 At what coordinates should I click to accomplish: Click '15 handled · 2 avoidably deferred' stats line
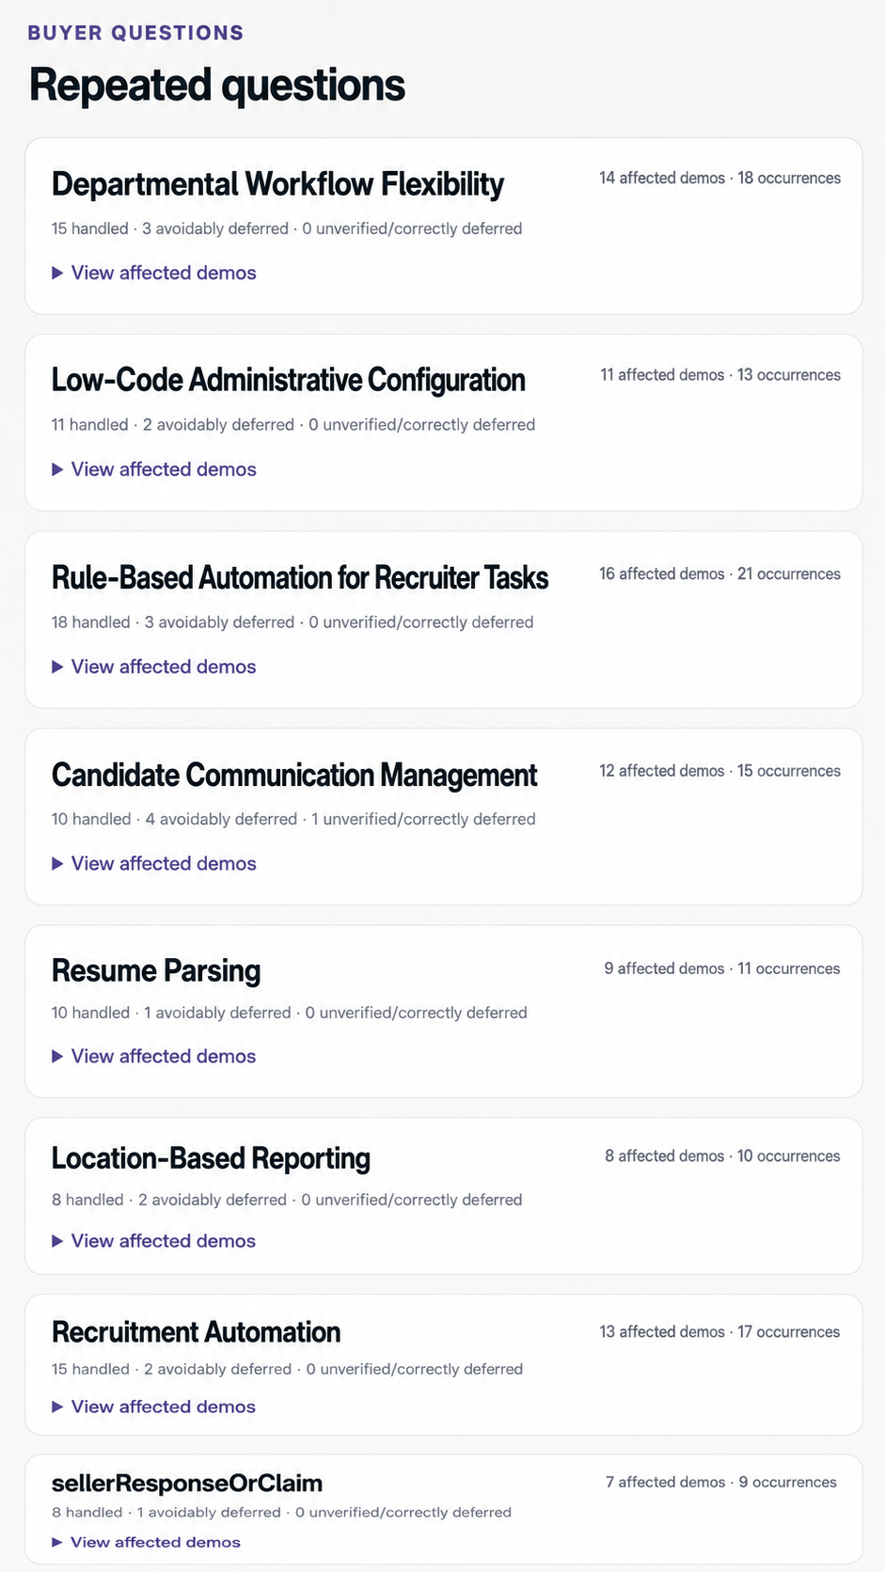[x=287, y=1369]
